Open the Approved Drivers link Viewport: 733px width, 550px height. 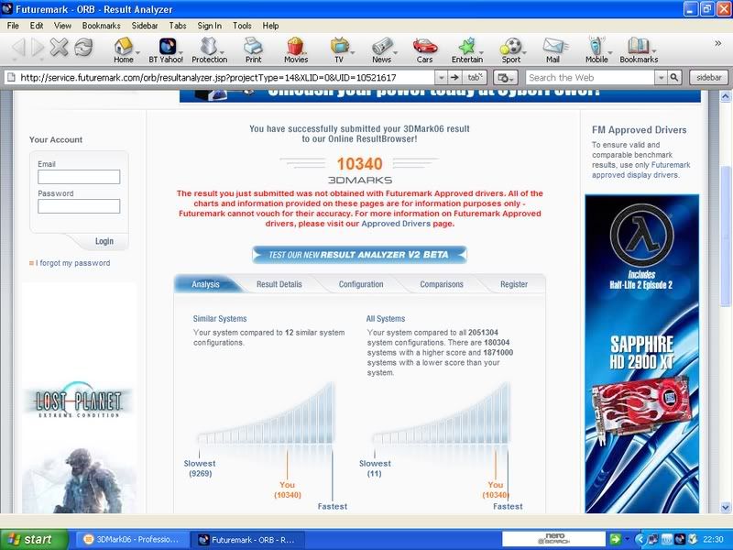396,224
